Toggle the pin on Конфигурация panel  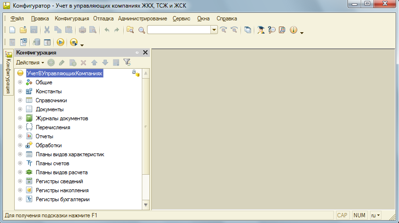point(137,53)
